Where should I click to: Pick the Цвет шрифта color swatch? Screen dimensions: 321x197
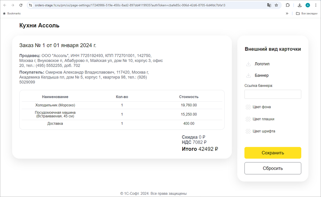248,131
